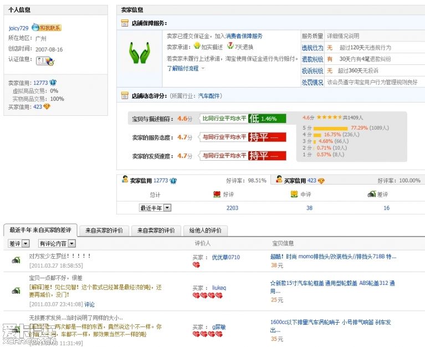Select the 卖家信用 12773 tab
The height and width of the screenshot is (347, 425).
193,180
